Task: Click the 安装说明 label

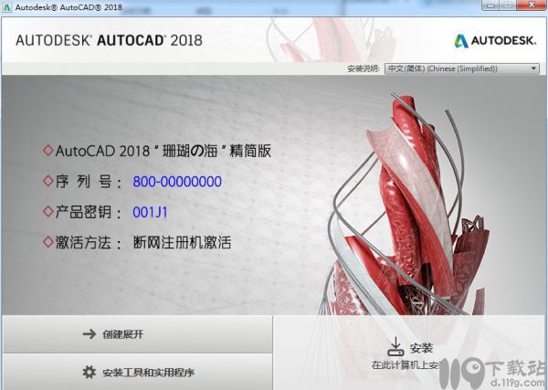Action: click(x=364, y=69)
